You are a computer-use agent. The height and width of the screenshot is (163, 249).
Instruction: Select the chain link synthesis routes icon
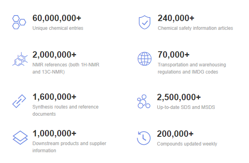[x=19, y=101]
